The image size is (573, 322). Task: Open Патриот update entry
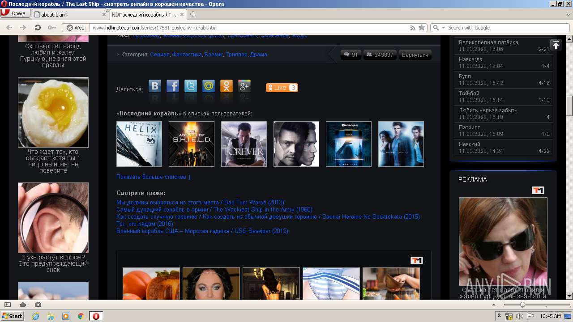(504, 131)
